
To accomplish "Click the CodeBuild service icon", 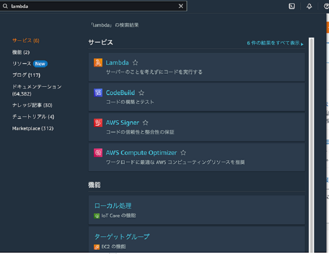I will coord(98,93).
